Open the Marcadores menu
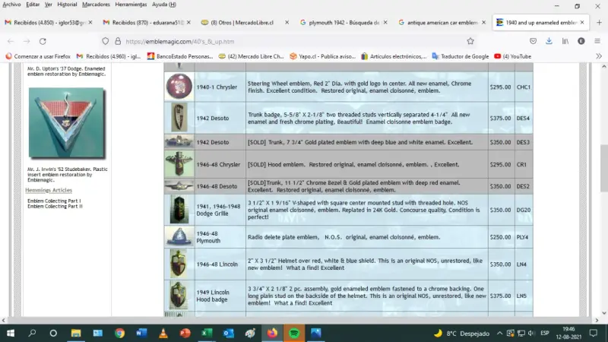The height and width of the screenshot is (342, 608). click(96, 5)
